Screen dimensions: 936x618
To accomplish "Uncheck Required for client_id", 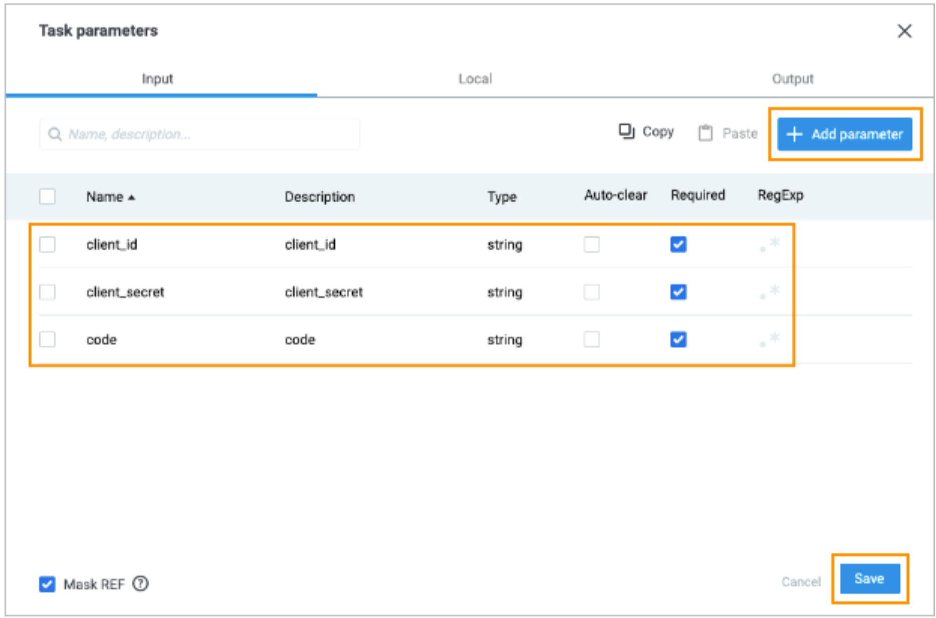I will point(678,244).
